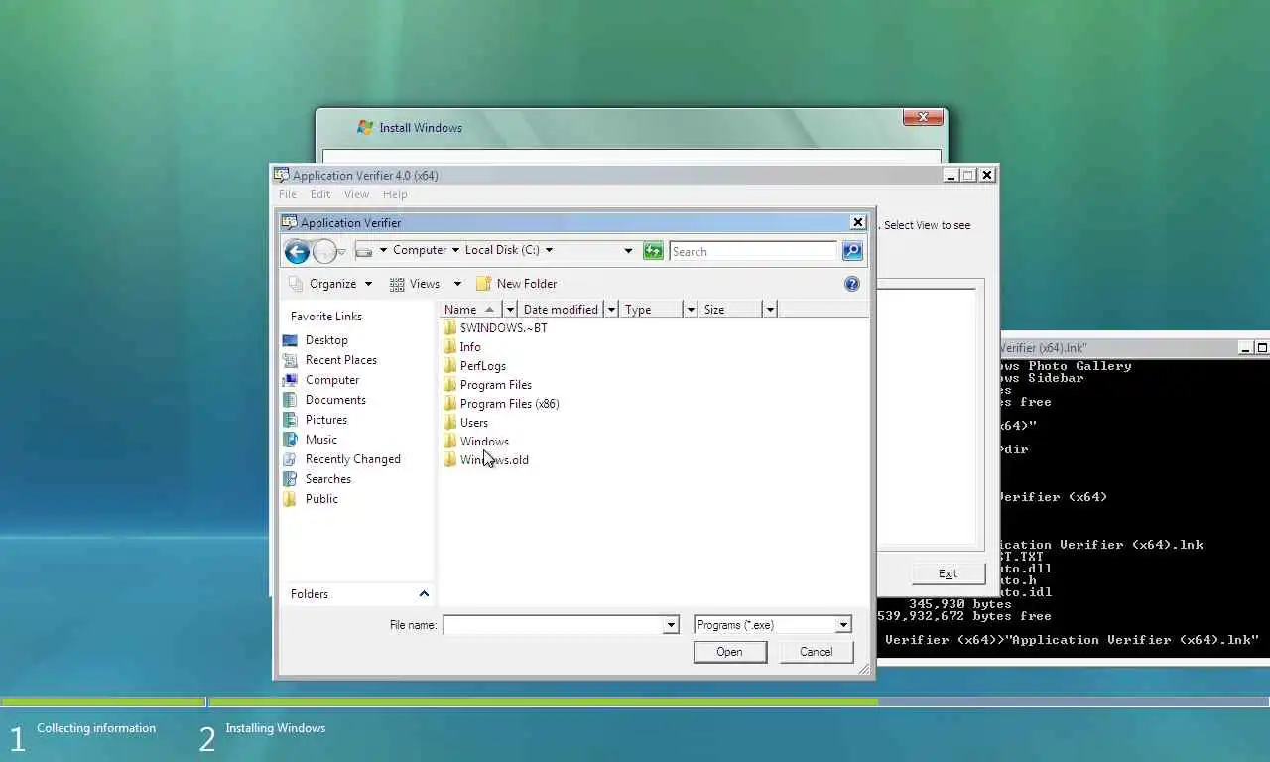Click the Cancel button
The height and width of the screenshot is (762, 1270).
(816, 652)
